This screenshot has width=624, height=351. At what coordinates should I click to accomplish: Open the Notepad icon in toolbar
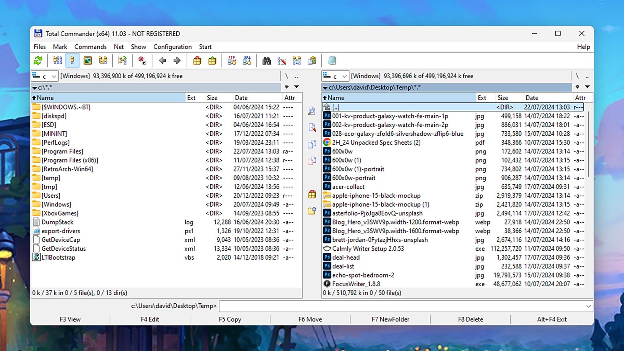(332, 61)
